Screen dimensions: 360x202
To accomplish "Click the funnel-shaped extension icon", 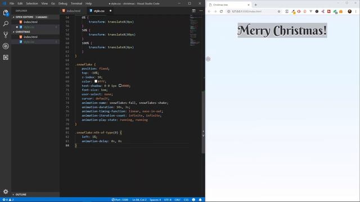I will [311, 11].
